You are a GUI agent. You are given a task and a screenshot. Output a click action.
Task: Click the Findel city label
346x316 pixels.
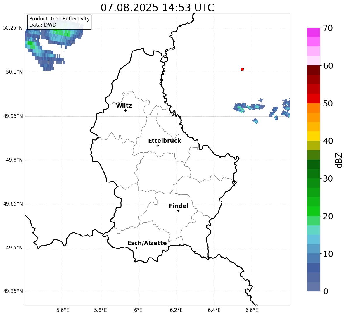179,206
